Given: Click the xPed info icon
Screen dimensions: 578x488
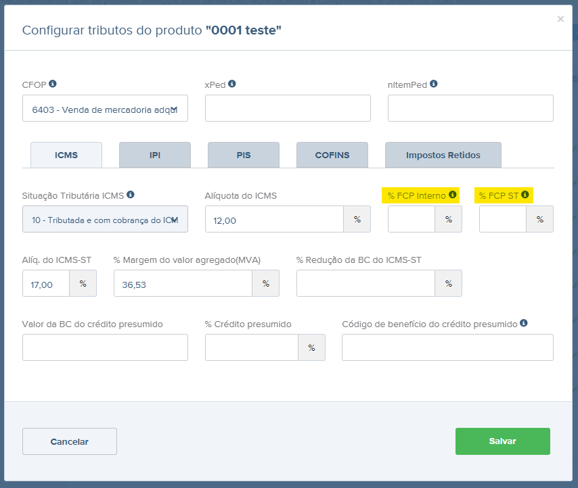Looking at the screenshot, I should point(232,84).
